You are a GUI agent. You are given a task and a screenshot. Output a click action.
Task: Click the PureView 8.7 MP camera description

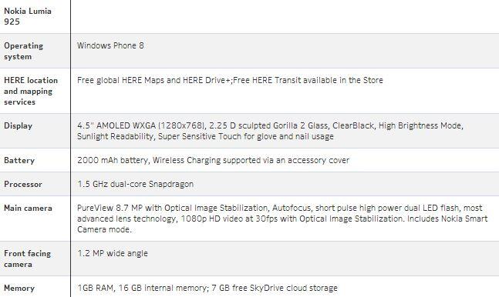click(x=282, y=219)
